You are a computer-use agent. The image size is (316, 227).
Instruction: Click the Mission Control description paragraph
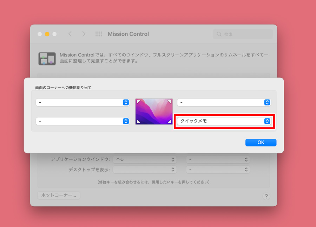164,58
